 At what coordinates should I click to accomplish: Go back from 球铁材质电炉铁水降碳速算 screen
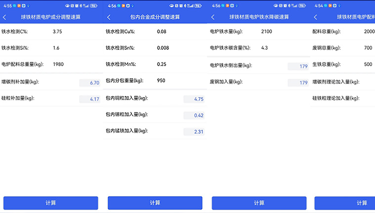[213, 17]
